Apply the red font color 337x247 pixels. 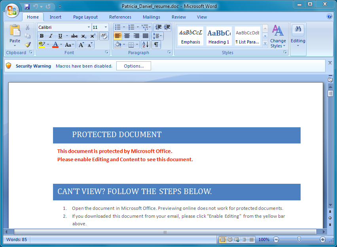[55, 45]
